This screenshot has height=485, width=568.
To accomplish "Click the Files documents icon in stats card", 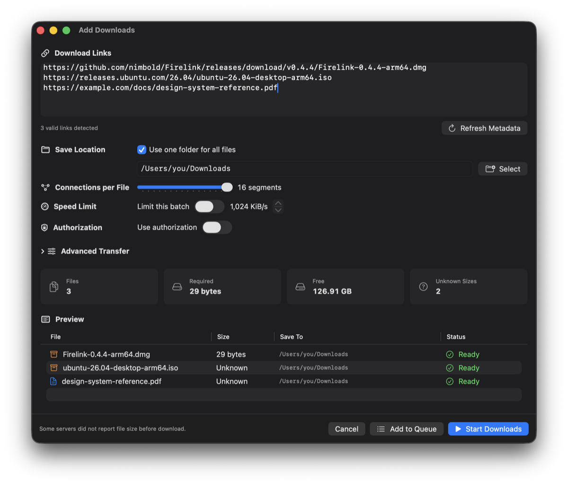I will pyautogui.click(x=54, y=287).
